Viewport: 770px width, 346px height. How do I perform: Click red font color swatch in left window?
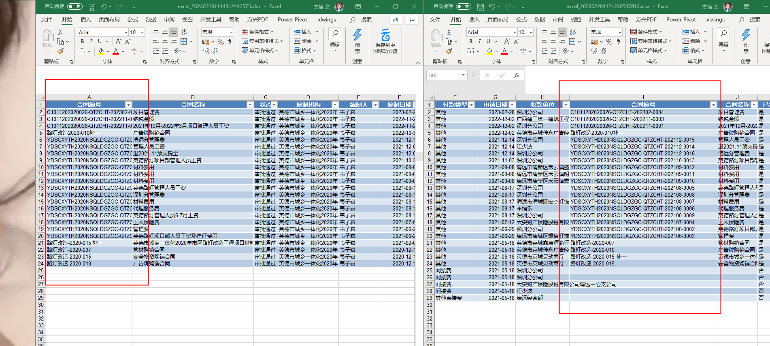(116, 51)
